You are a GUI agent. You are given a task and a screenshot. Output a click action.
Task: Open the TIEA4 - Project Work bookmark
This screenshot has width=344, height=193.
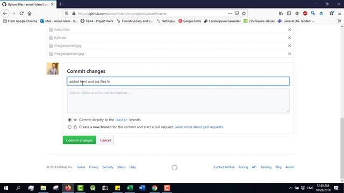tap(97, 21)
